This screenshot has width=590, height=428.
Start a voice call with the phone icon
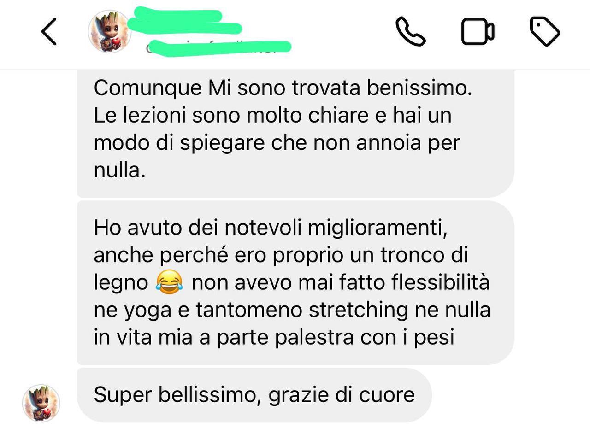(x=411, y=32)
